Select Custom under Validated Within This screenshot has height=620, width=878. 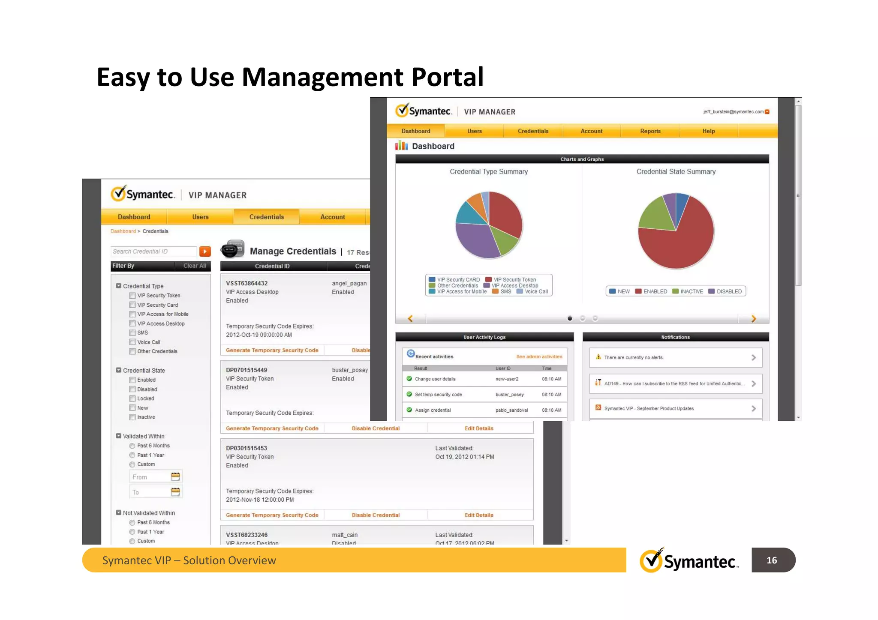coord(132,464)
